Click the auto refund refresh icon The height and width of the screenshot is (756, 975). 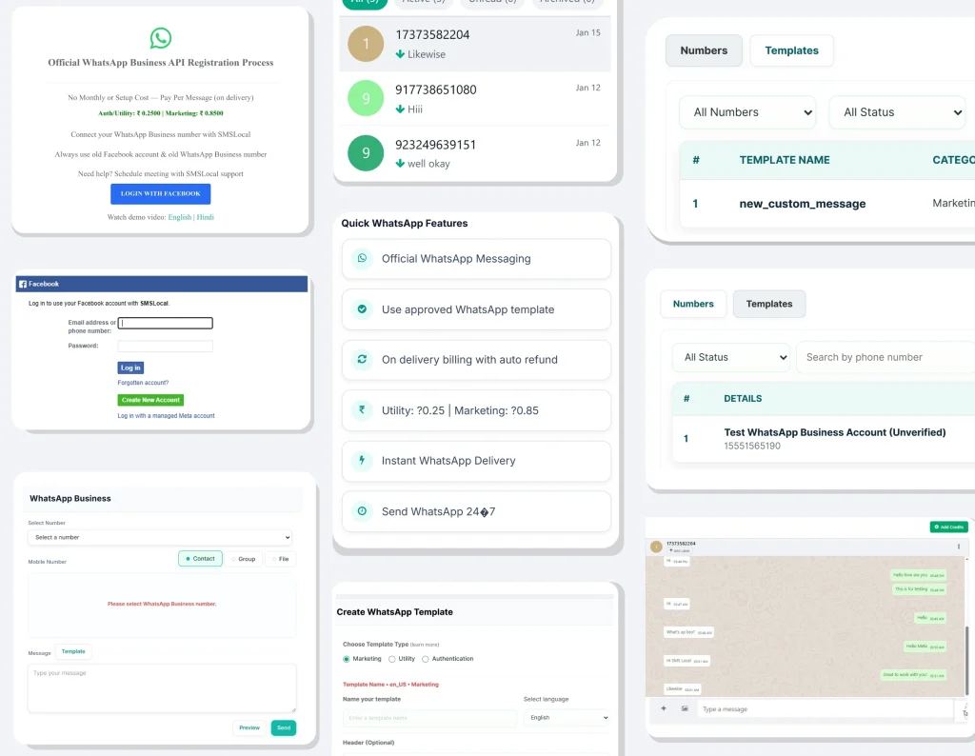(x=361, y=360)
